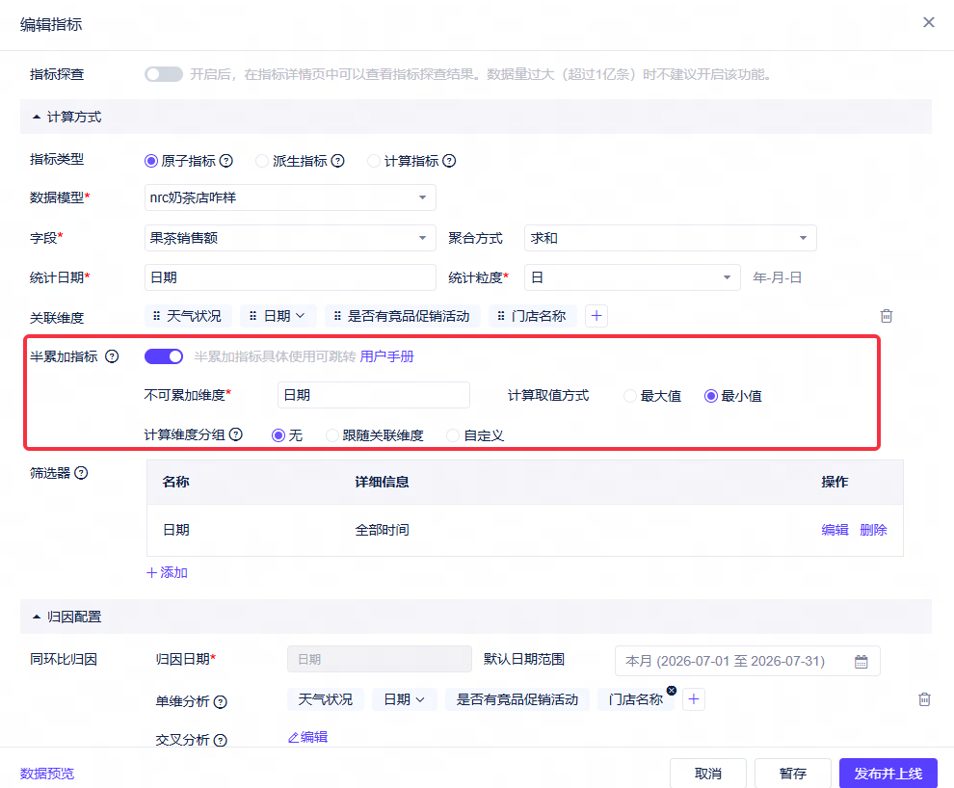Collapse the 计算方式 section header
Image resolution: width=954 pixels, height=788 pixels.
click(66, 117)
